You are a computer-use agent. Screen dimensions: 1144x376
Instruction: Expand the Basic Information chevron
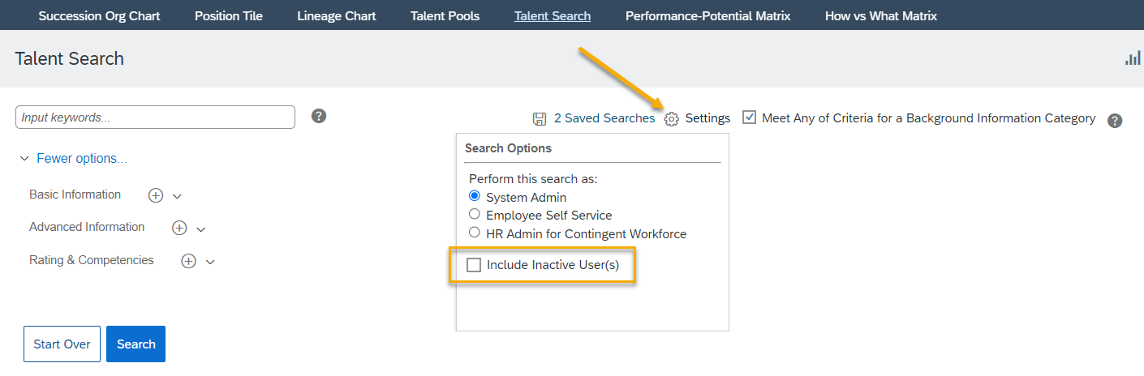tap(178, 196)
